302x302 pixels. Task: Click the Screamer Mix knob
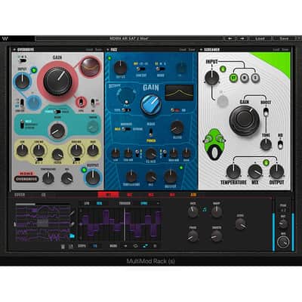coord(255,171)
